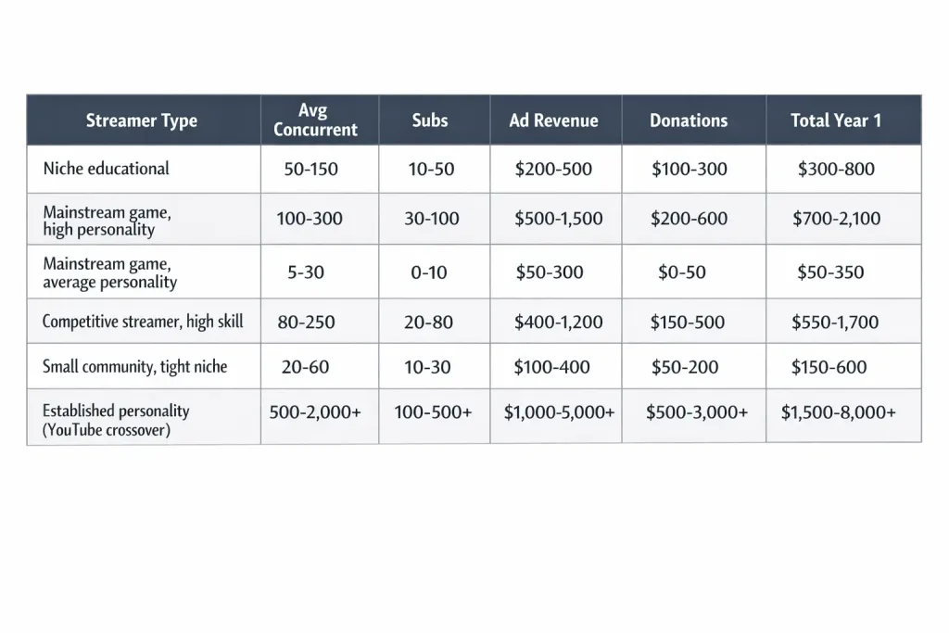This screenshot has height=633, width=949.
Task: Select the Mainstream game, average personality cell
Action: (x=109, y=272)
